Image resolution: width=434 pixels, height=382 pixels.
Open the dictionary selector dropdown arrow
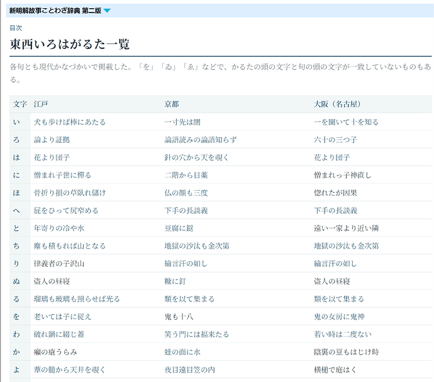[x=107, y=11]
